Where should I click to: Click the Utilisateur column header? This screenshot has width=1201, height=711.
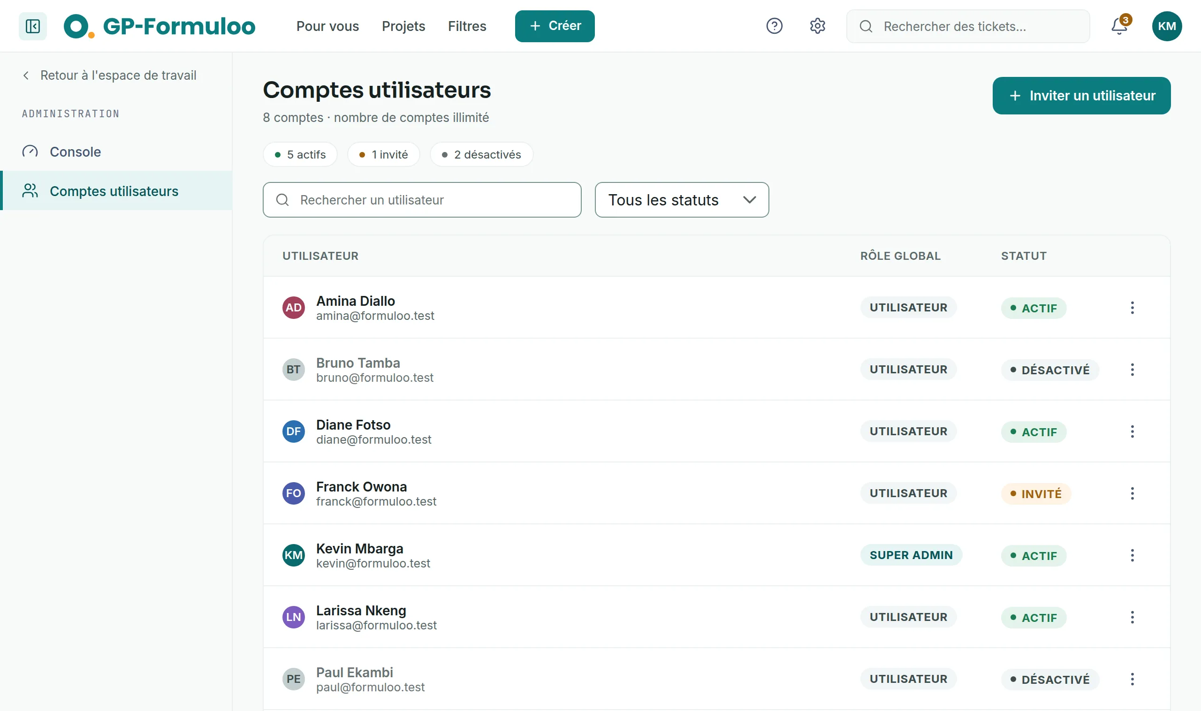click(320, 256)
